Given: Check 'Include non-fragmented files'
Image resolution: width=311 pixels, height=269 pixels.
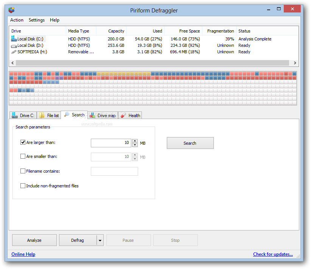Looking at the screenshot, I should click(23, 186).
